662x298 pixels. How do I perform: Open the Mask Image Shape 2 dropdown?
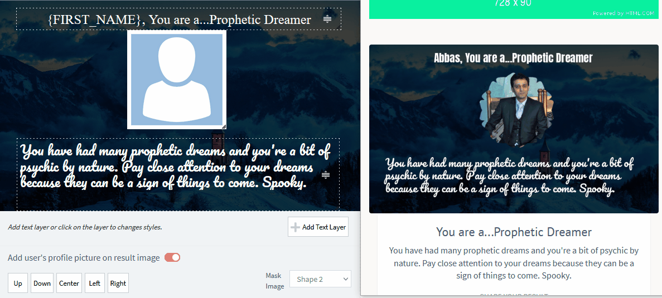[320, 279]
